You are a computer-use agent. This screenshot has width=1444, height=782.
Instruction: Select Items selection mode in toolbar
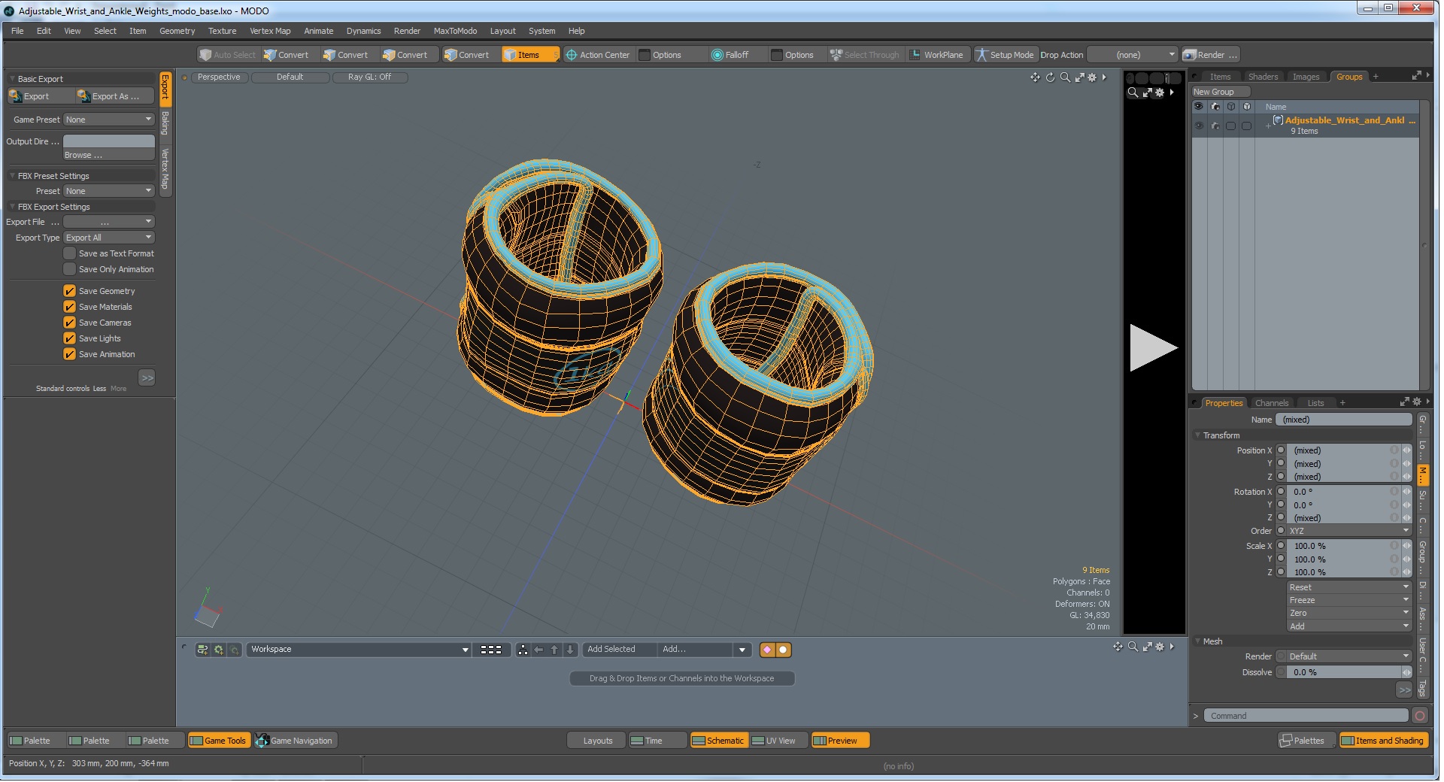click(529, 55)
